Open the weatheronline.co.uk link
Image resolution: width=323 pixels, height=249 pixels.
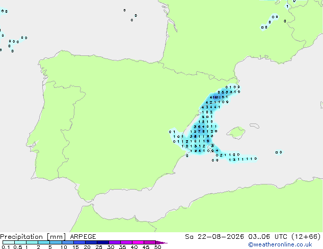280,244
